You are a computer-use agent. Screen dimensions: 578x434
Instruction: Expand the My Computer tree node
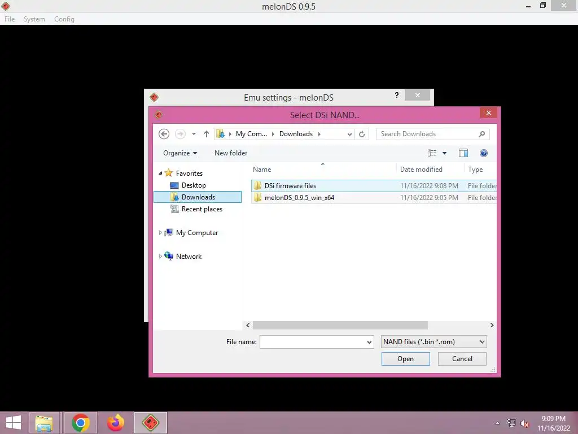click(x=160, y=233)
